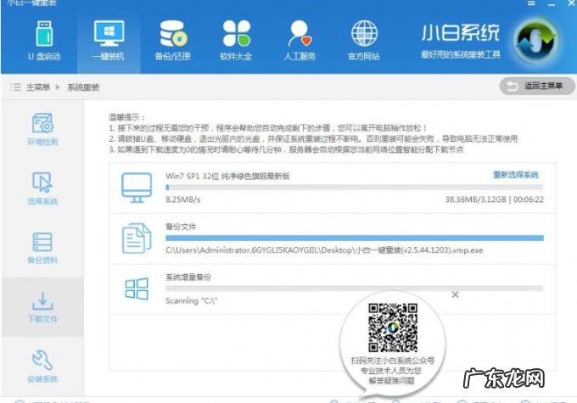Click the 返回主菜单 button

(537, 87)
